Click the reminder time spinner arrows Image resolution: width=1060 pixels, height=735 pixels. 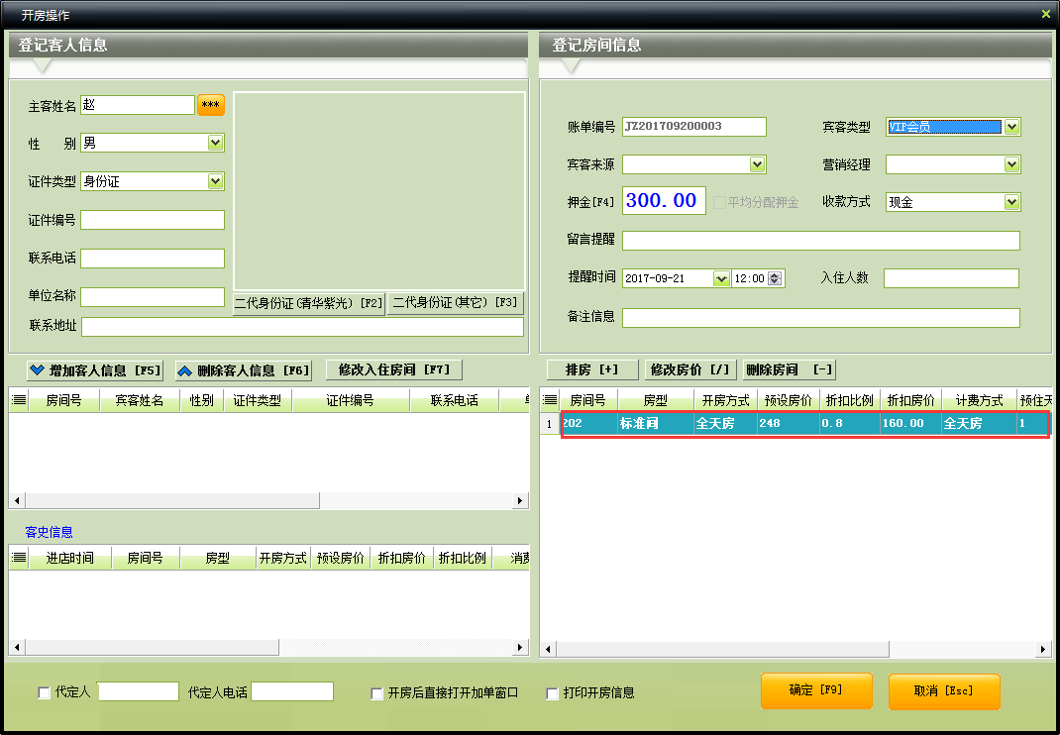click(775, 278)
